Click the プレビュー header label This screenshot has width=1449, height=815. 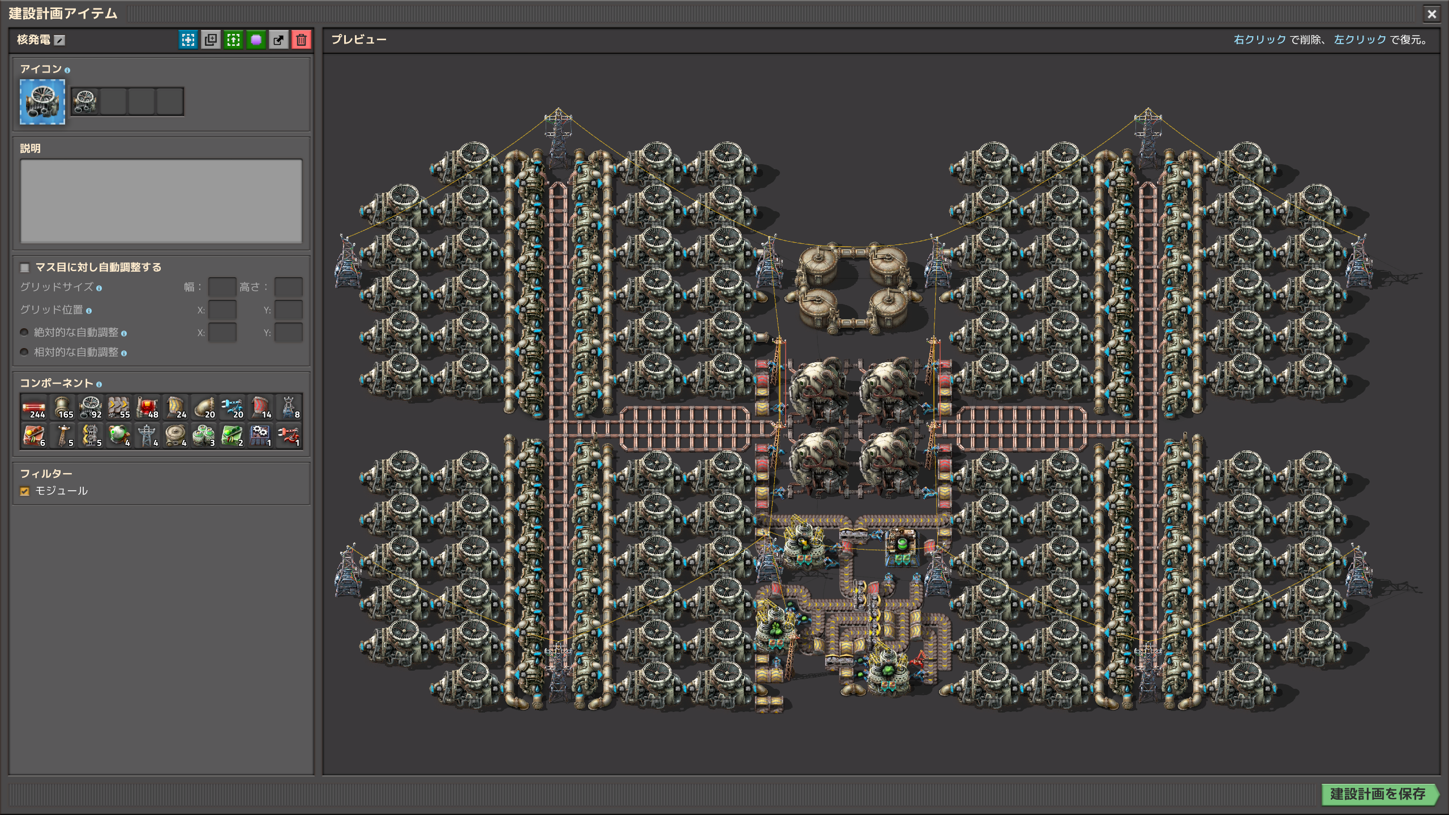click(x=359, y=40)
